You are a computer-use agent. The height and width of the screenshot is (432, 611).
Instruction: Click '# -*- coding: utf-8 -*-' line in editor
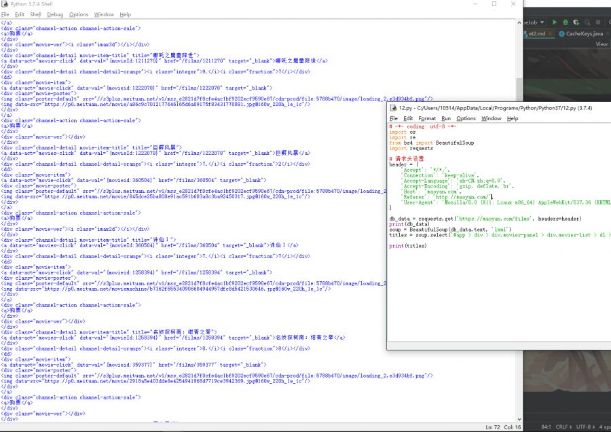tap(422, 126)
